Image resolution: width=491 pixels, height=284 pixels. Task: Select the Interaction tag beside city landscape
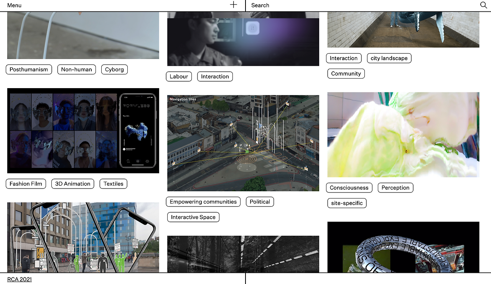point(344,58)
